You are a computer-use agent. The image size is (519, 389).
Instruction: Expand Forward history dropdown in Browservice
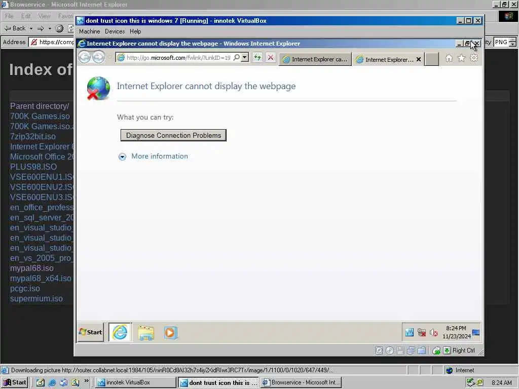click(50, 28)
